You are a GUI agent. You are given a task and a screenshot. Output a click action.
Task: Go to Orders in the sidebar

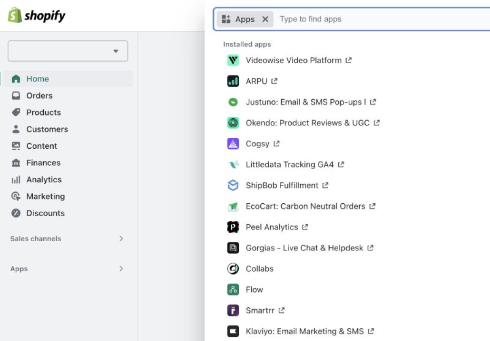click(39, 95)
